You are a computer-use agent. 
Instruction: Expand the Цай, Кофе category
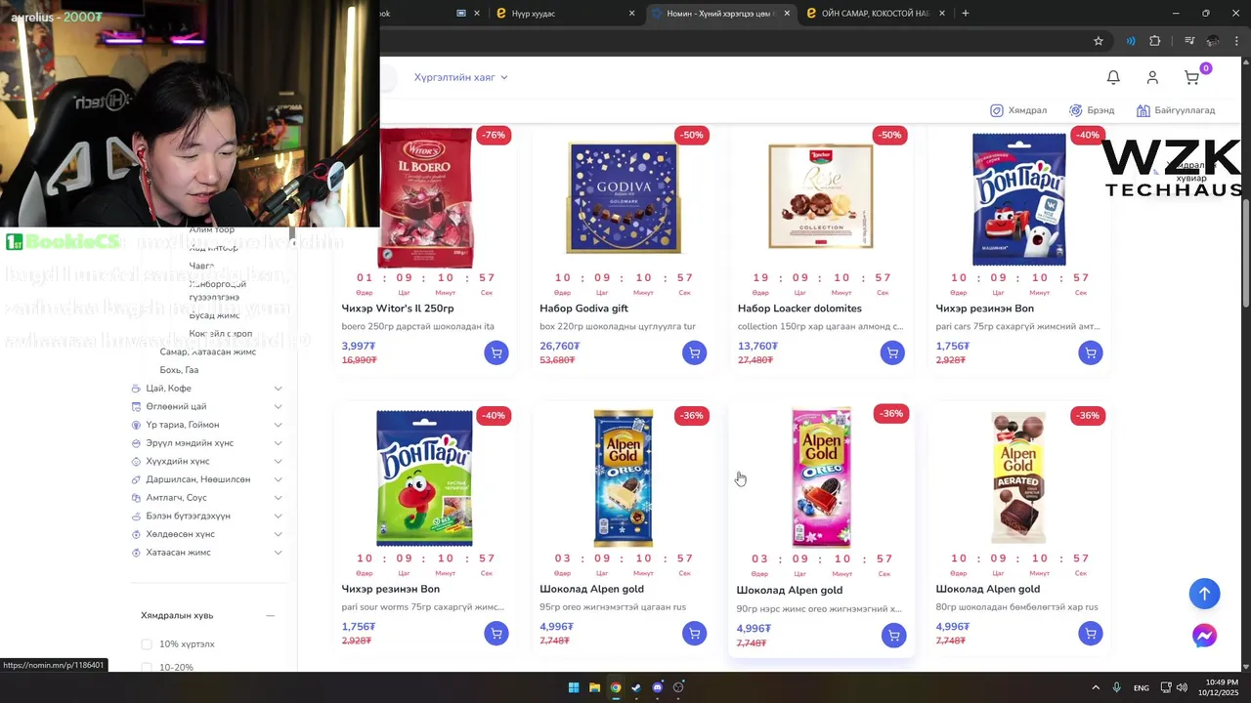click(x=279, y=389)
